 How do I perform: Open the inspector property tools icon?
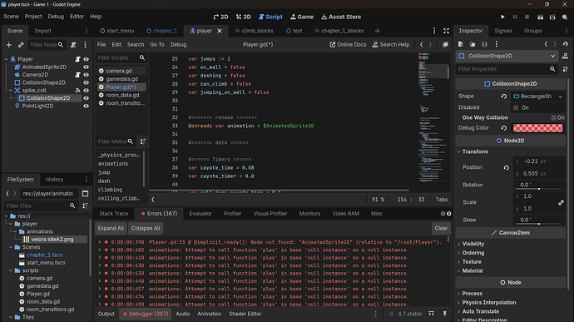click(x=565, y=69)
